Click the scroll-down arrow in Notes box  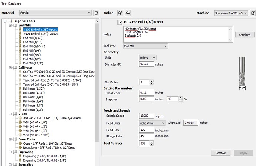point(230,40)
